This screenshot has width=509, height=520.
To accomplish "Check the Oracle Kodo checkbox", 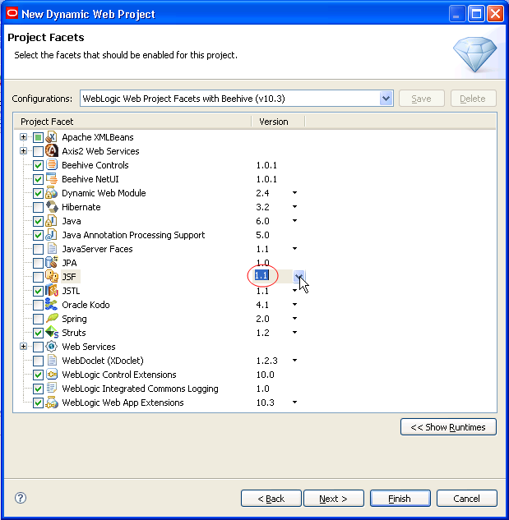I will coord(38,305).
